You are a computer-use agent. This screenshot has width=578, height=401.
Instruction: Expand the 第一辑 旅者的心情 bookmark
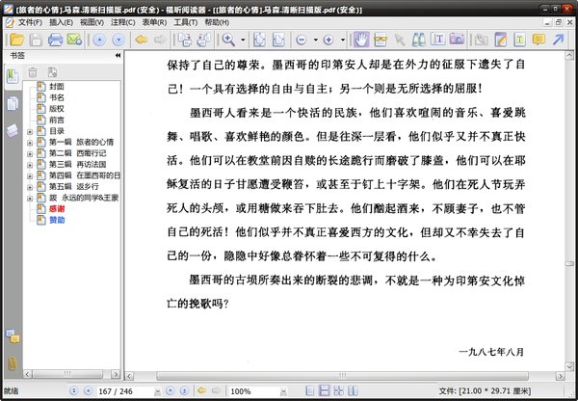click(x=30, y=143)
